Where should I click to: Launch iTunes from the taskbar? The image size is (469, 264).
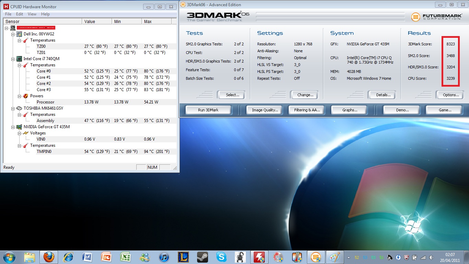[x=164, y=257]
